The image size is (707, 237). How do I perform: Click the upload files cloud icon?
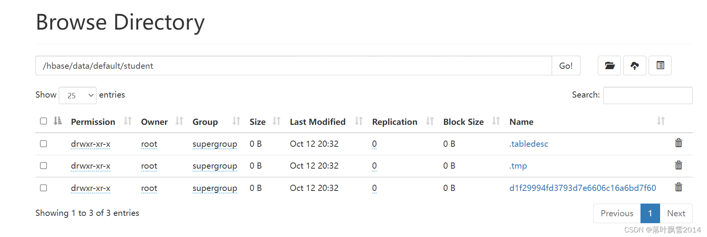point(634,66)
